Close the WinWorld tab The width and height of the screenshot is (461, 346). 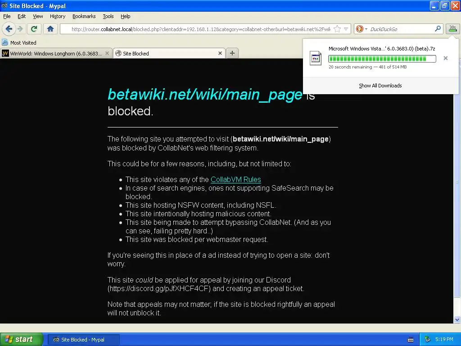[x=107, y=53]
